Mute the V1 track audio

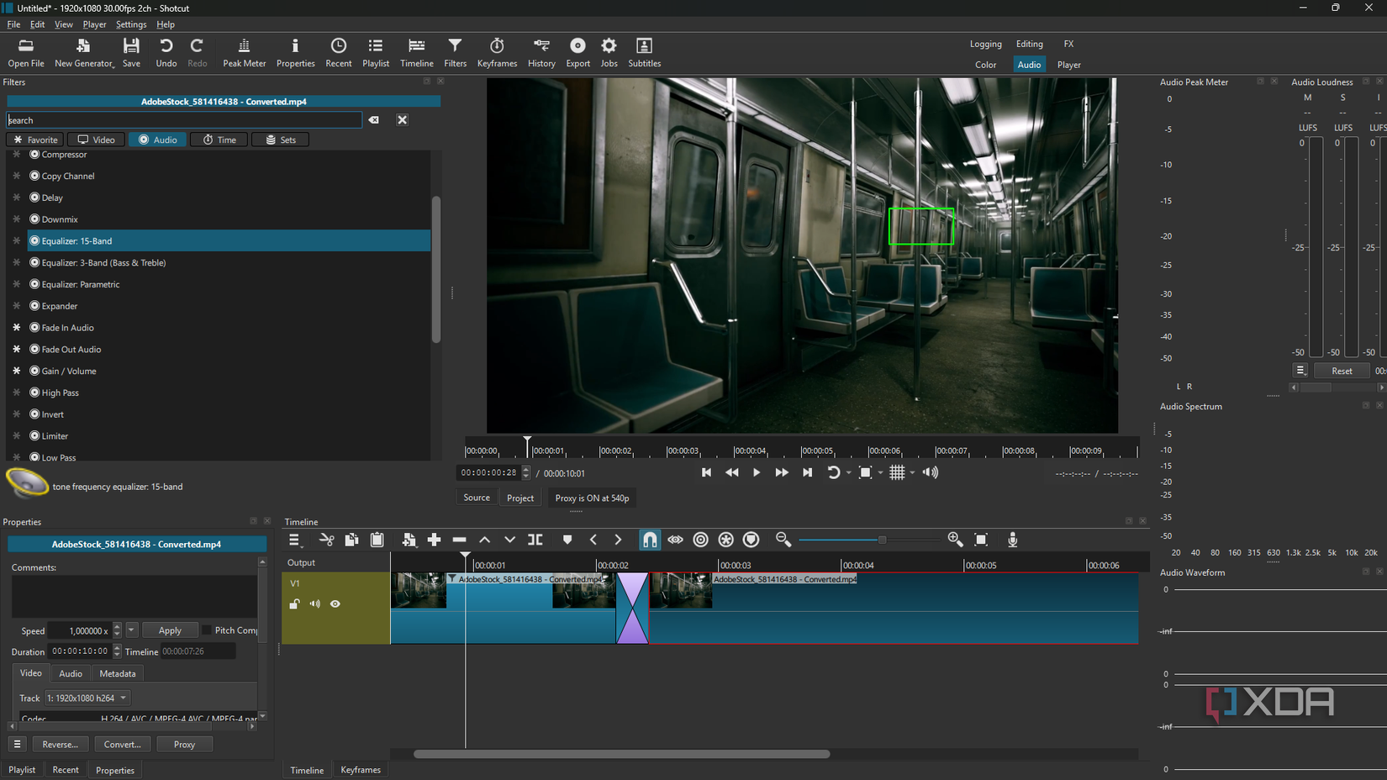[314, 603]
